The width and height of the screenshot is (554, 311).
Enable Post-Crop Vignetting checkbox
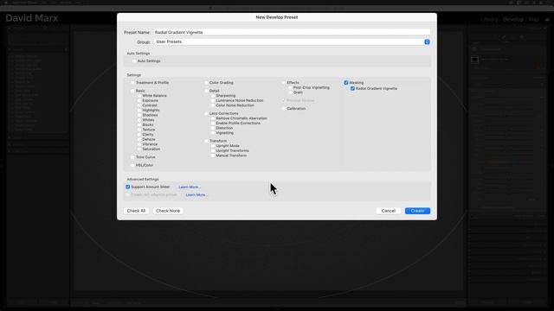[x=290, y=87]
